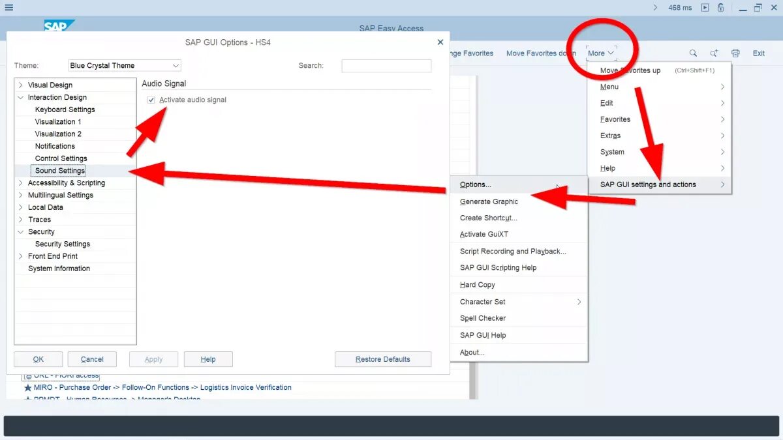Click the search-next magnifier plus icon
The image size is (783, 440).
click(714, 53)
